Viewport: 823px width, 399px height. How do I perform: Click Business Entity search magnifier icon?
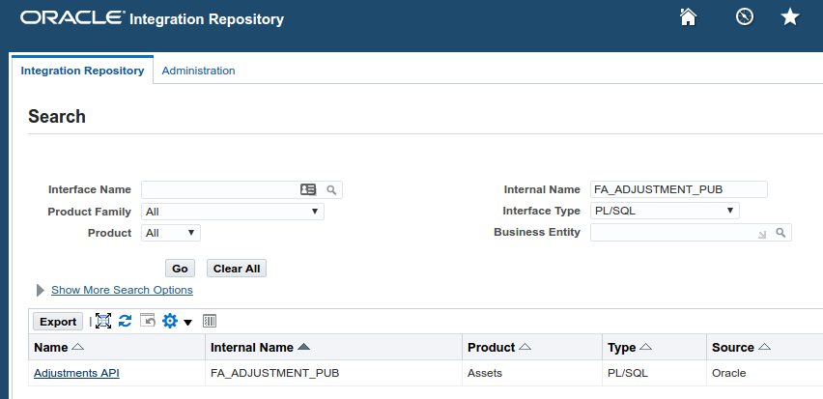click(x=780, y=233)
